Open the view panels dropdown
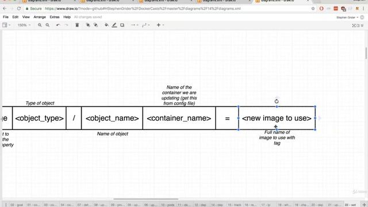368x207 pixels. [6, 25]
